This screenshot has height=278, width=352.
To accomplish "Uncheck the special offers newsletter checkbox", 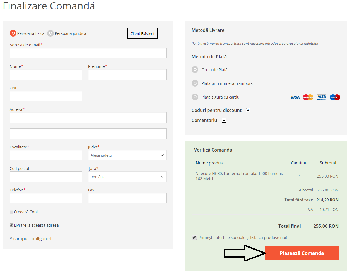I will [x=194, y=238].
